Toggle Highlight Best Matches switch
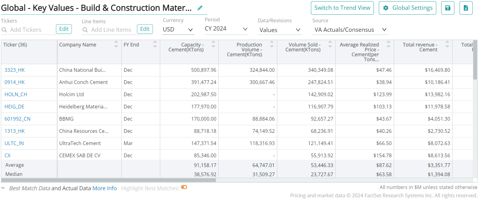Viewport: 480px width, 200px height. tap(184, 187)
